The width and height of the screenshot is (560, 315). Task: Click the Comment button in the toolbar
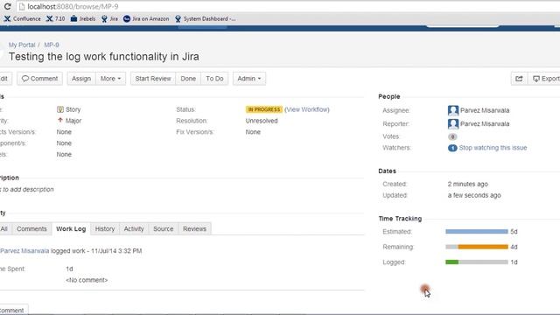click(39, 79)
